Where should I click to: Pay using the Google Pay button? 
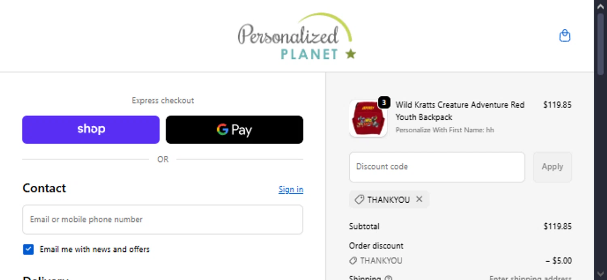pyautogui.click(x=234, y=129)
